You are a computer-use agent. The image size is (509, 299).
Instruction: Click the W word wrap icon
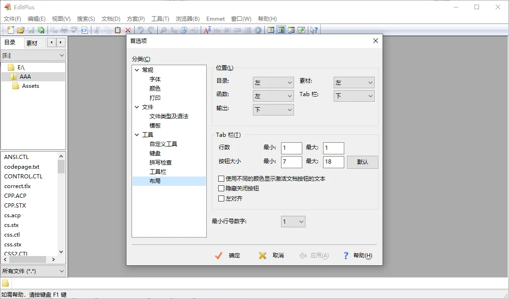227,30
